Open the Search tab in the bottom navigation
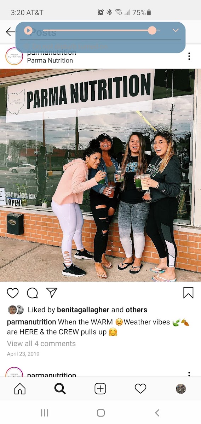This screenshot has height=424, width=201. (60, 389)
